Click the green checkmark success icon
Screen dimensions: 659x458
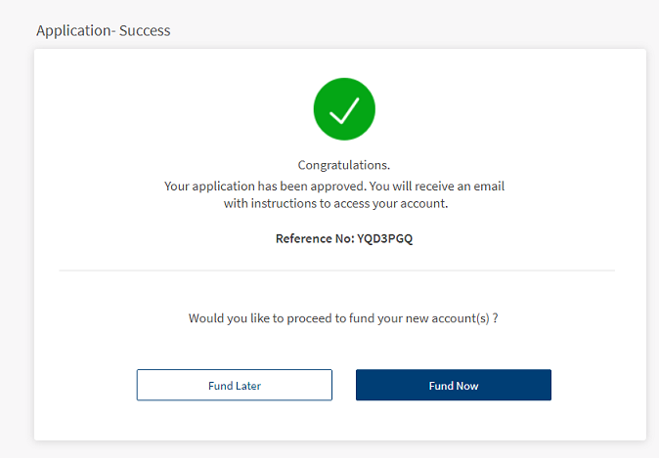344,109
